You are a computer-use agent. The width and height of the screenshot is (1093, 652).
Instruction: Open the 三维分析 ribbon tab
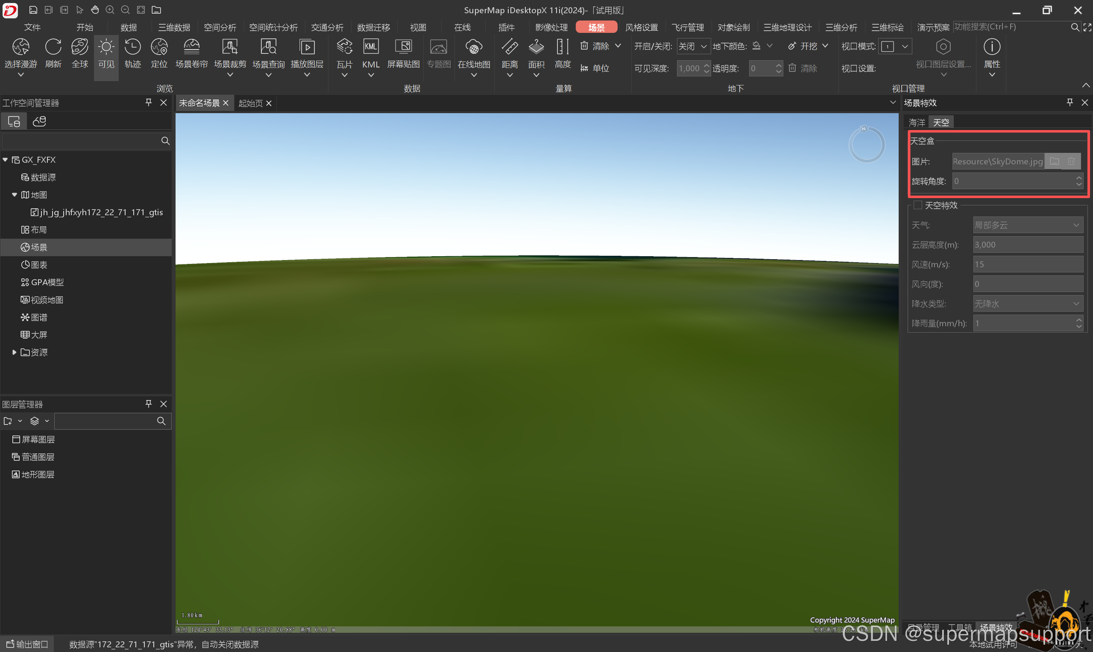(x=841, y=27)
